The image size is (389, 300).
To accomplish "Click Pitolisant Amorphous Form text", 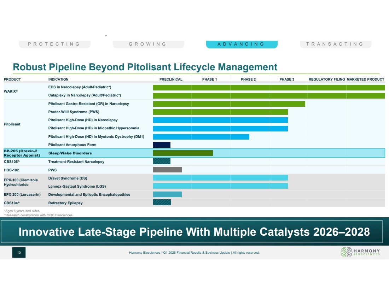I will click(72, 145).
